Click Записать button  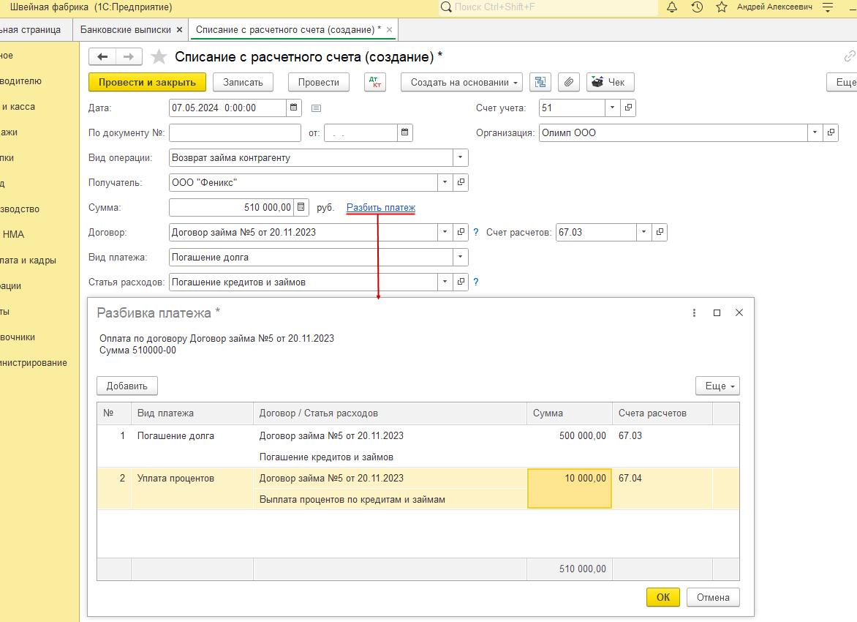243,82
